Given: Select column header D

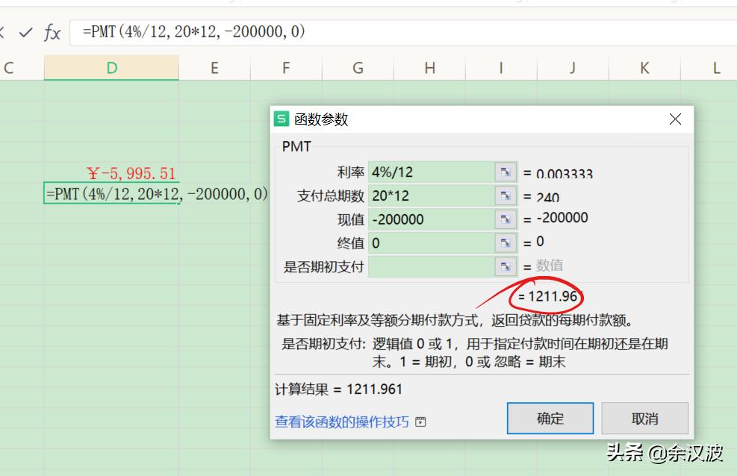Looking at the screenshot, I should pyautogui.click(x=111, y=67).
